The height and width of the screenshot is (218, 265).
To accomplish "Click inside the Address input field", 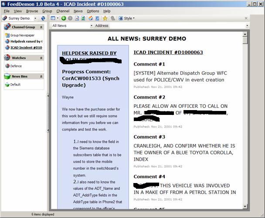I will click(177, 26).
